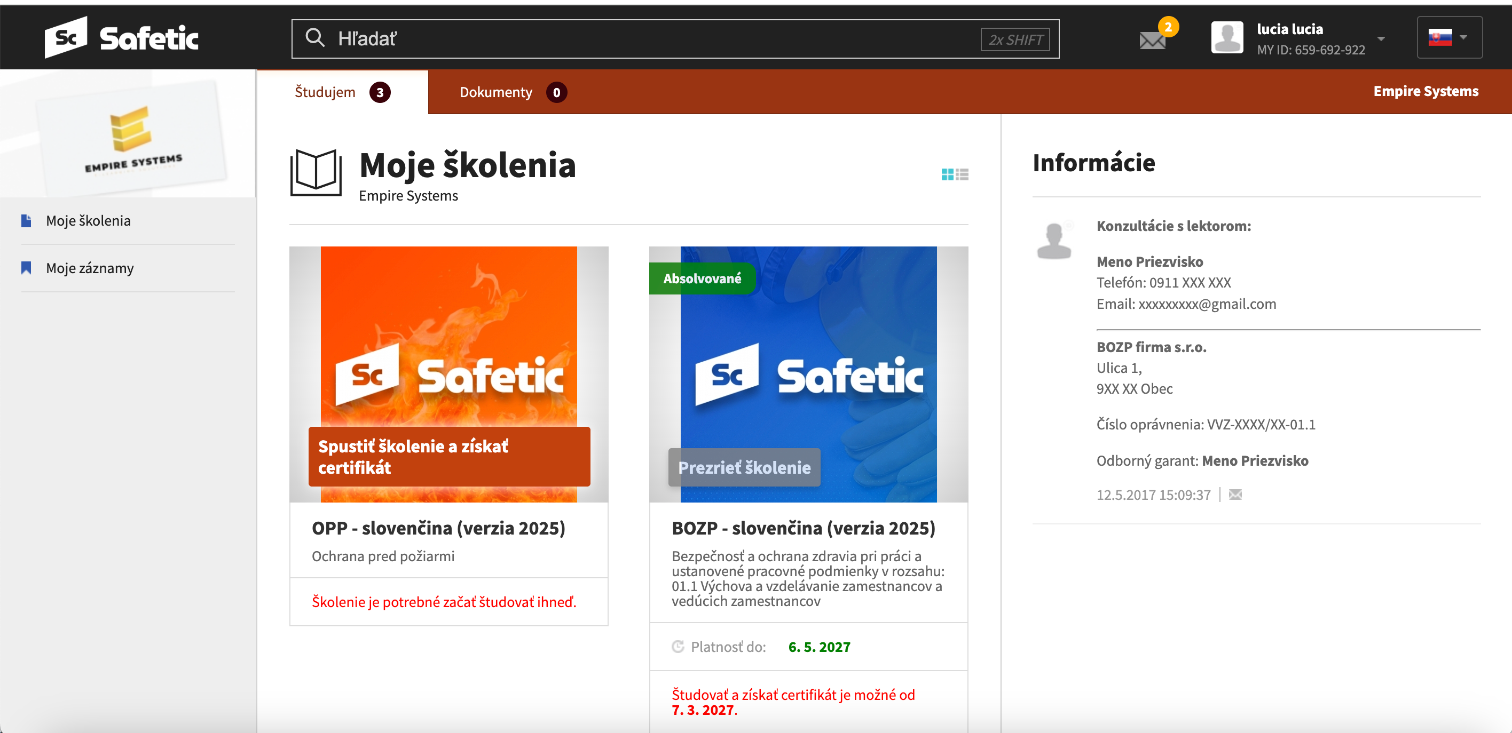Expand the user account dropdown arrow

pyautogui.click(x=1381, y=39)
